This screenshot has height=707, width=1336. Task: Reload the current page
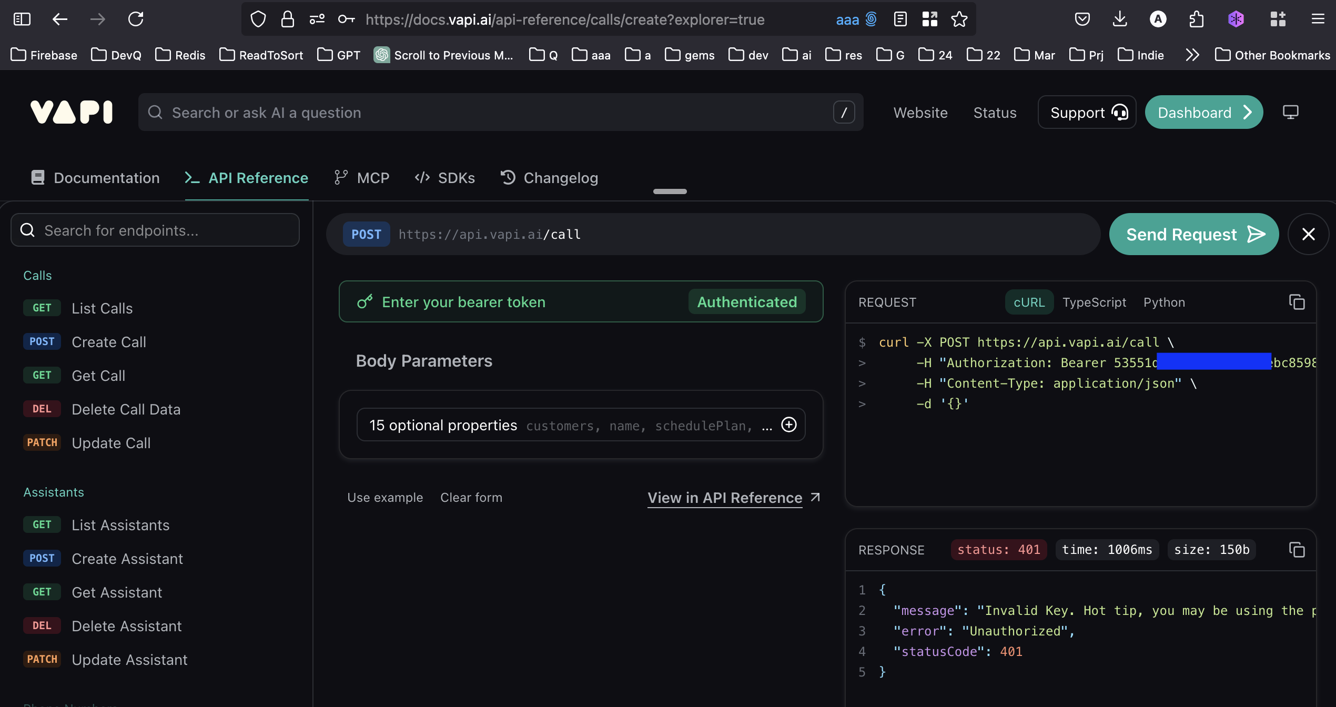[x=136, y=19]
